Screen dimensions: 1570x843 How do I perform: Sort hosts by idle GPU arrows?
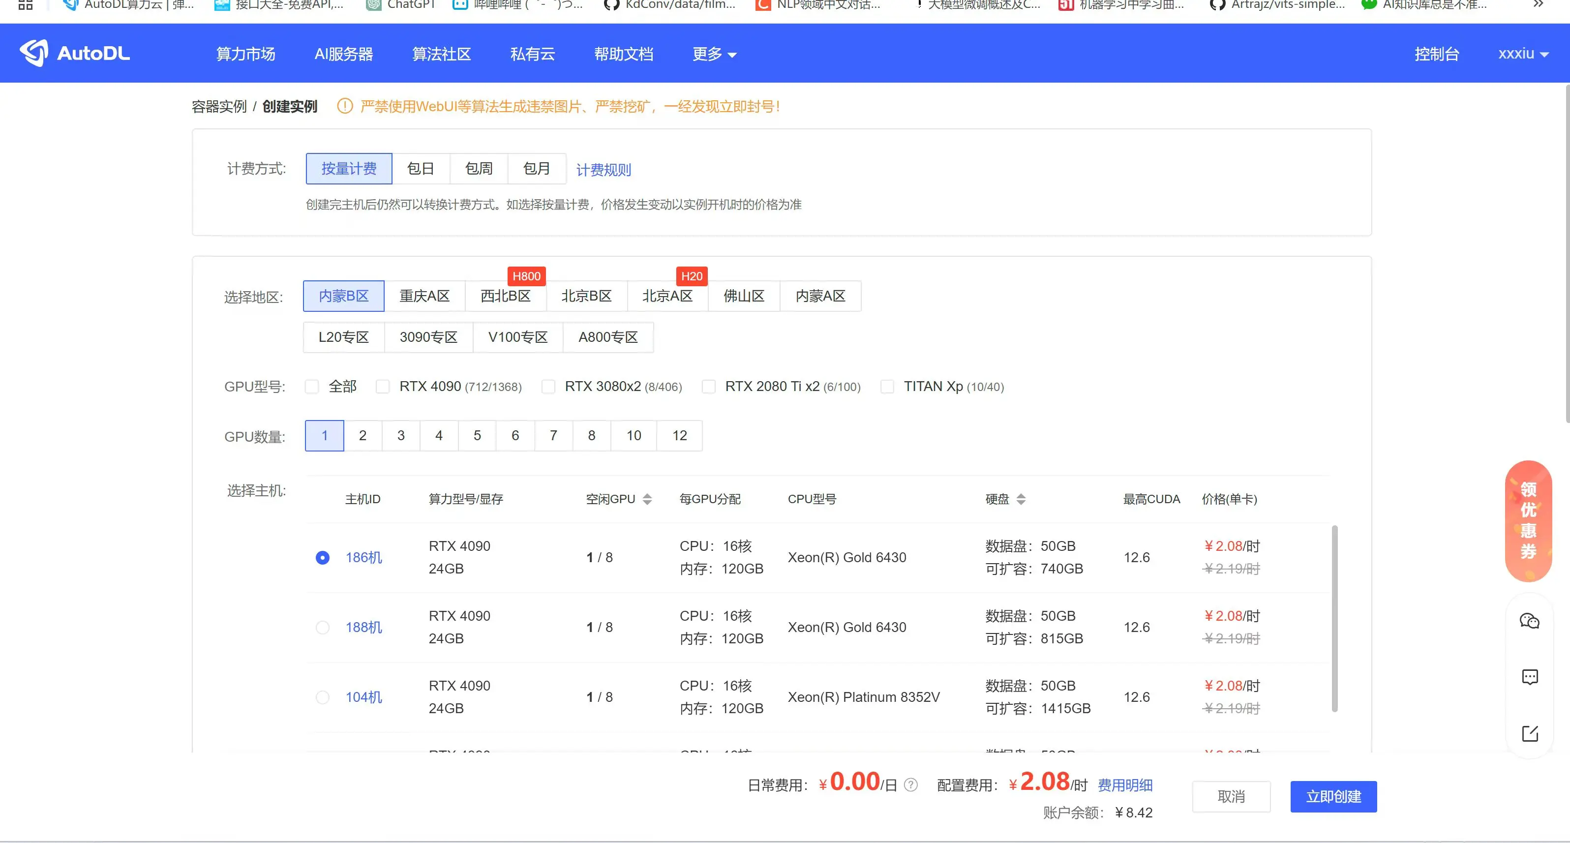pos(647,499)
